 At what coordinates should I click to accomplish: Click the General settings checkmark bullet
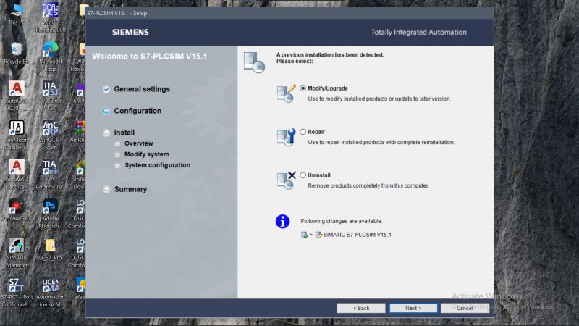(x=106, y=89)
